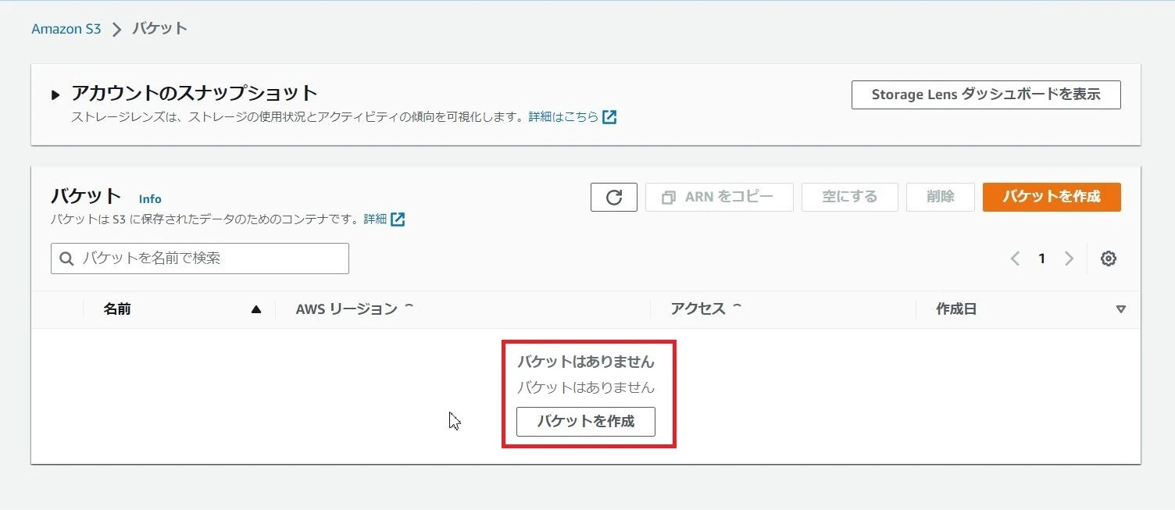The image size is (1175, 510).
Task: Open table preferences gear icon
Action: tap(1108, 259)
